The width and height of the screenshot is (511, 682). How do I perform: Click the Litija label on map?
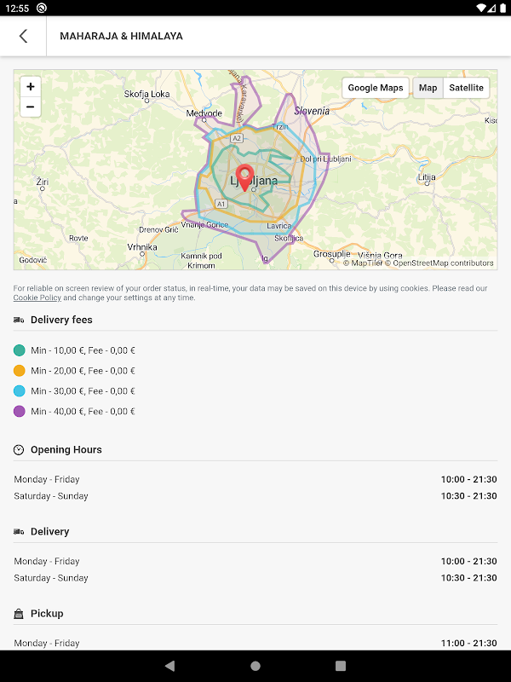pos(427,177)
